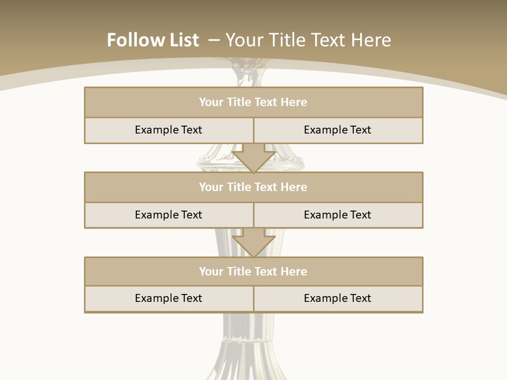Select the top block's title header bar

(253, 102)
